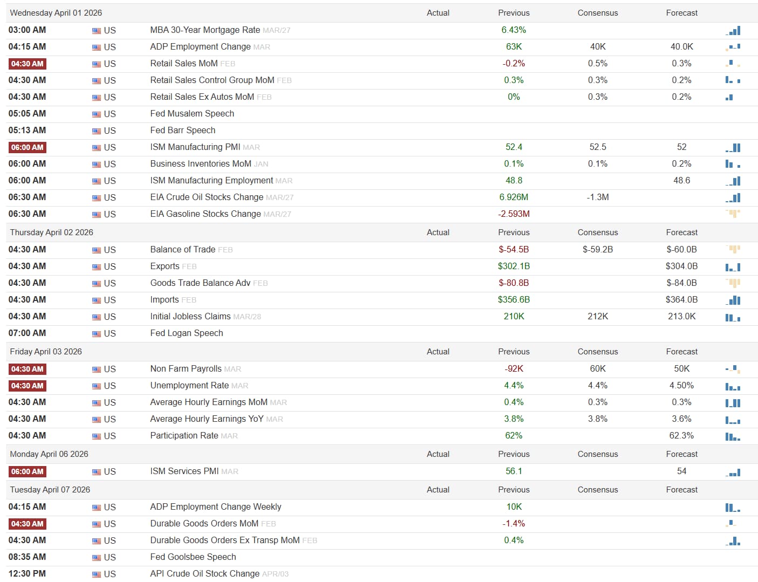This screenshot has height=582, width=758.
Task: Click mini chart icon for ISM Manufacturing PMI row
Action: [733, 147]
